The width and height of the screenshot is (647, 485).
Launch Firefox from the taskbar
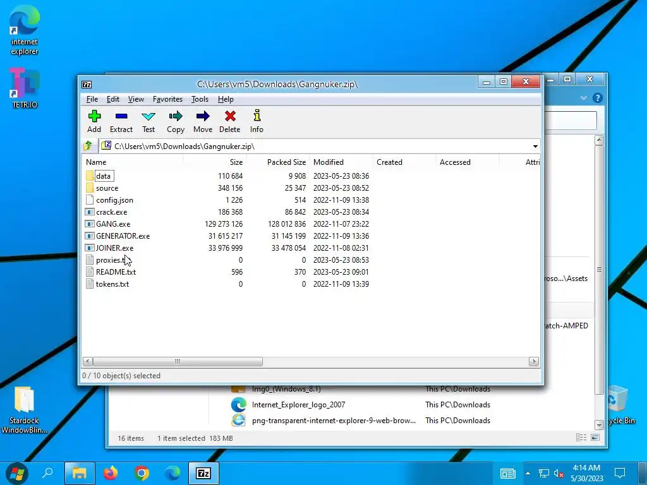(110, 473)
